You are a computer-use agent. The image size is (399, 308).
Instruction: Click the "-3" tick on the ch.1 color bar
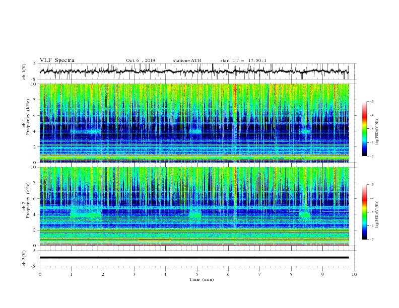[x=371, y=101]
